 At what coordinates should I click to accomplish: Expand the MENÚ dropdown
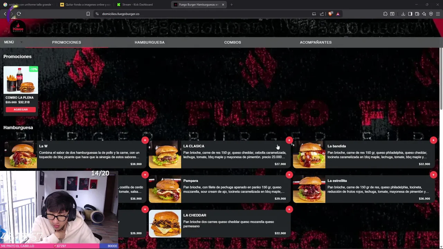point(13,42)
